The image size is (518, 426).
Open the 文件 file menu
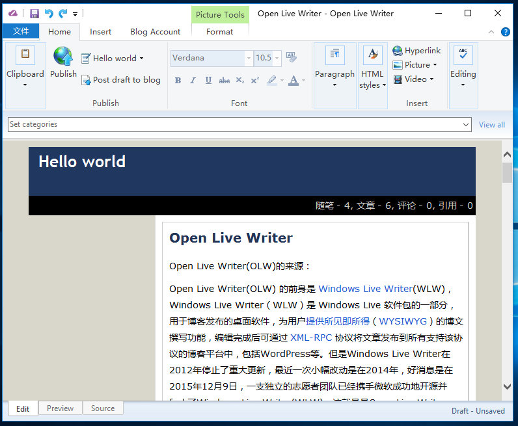(21, 31)
